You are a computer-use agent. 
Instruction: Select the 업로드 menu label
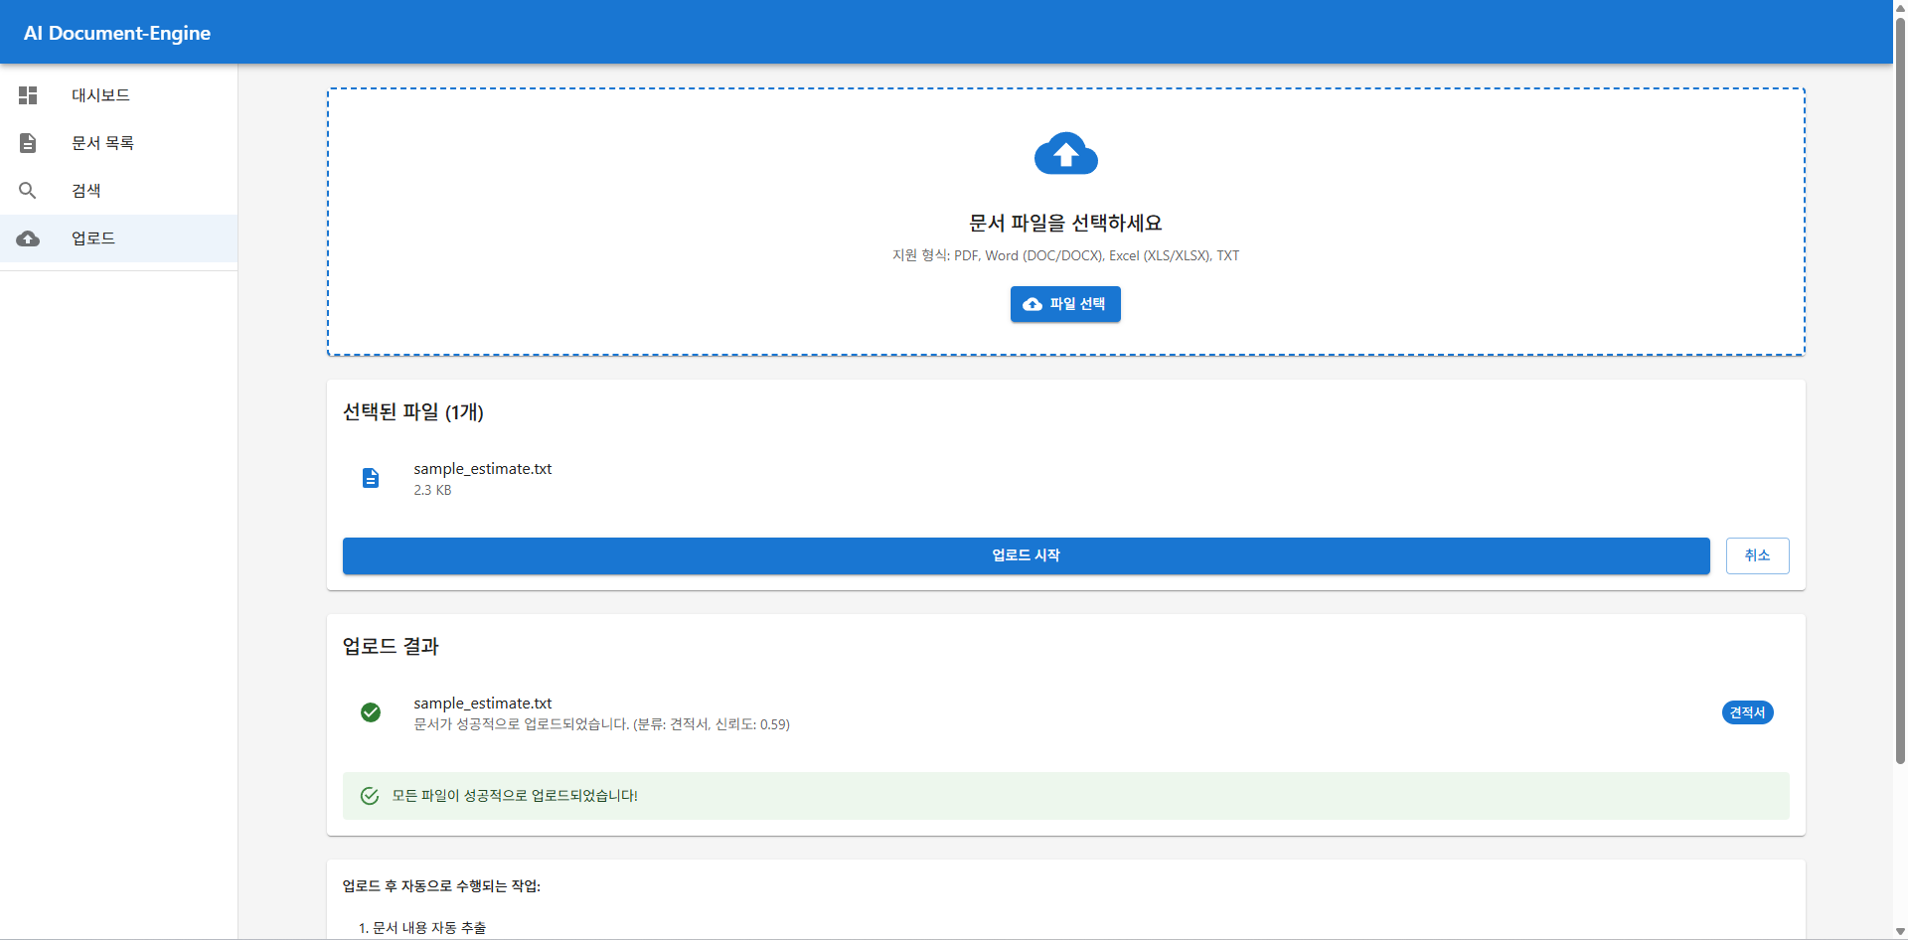[x=93, y=238]
